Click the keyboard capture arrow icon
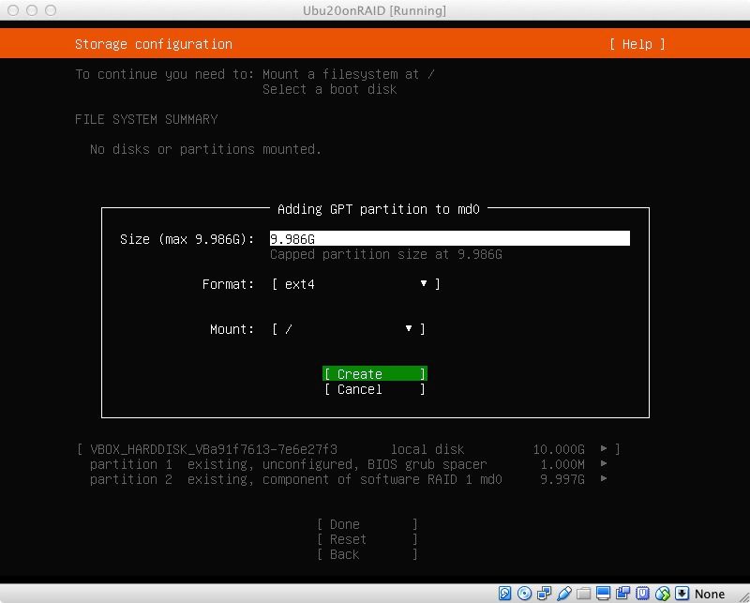The image size is (750, 603). click(682, 594)
